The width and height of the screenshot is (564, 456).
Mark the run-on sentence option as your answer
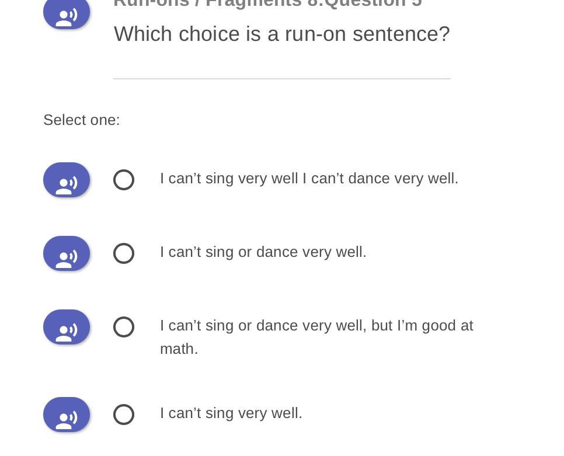[124, 180]
